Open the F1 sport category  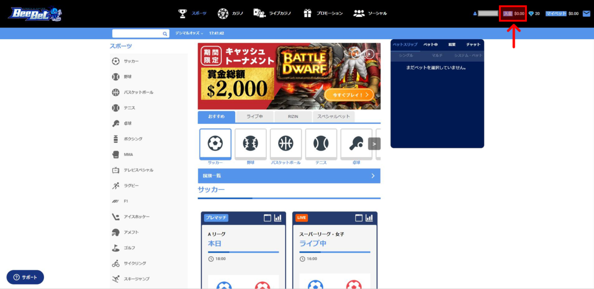click(120, 201)
